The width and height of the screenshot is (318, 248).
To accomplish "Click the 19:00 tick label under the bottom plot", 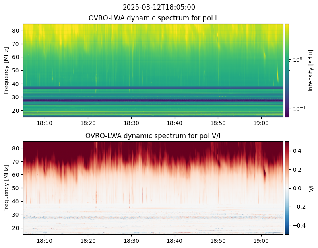I will (x=261, y=241).
